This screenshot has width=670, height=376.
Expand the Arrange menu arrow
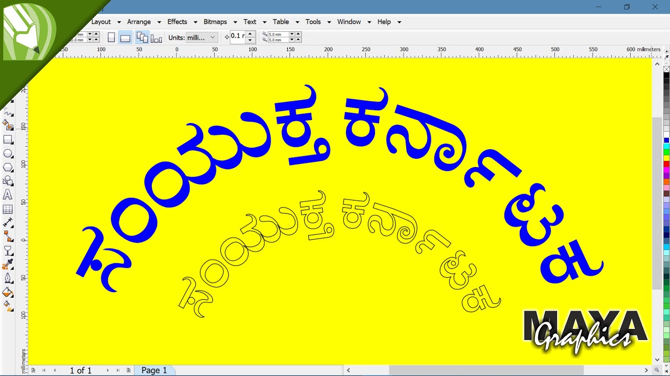click(159, 22)
